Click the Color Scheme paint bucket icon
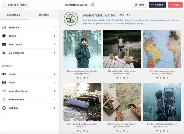Image resolution: width=184 pixels, height=134 pixels. pyautogui.click(x=4, y=53)
